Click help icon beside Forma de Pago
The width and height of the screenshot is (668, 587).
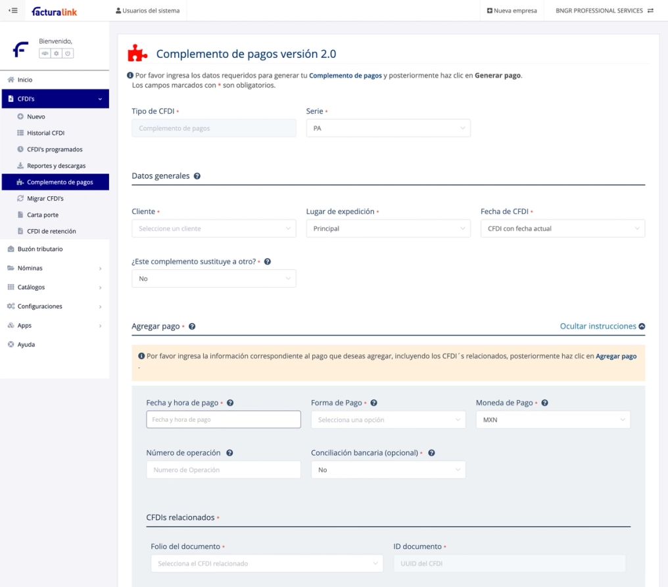pos(373,403)
